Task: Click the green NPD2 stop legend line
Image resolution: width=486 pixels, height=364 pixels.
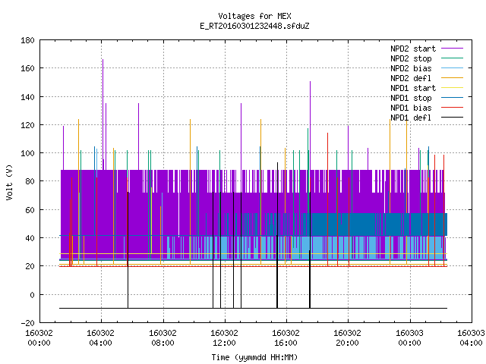Action: point(452,58)
